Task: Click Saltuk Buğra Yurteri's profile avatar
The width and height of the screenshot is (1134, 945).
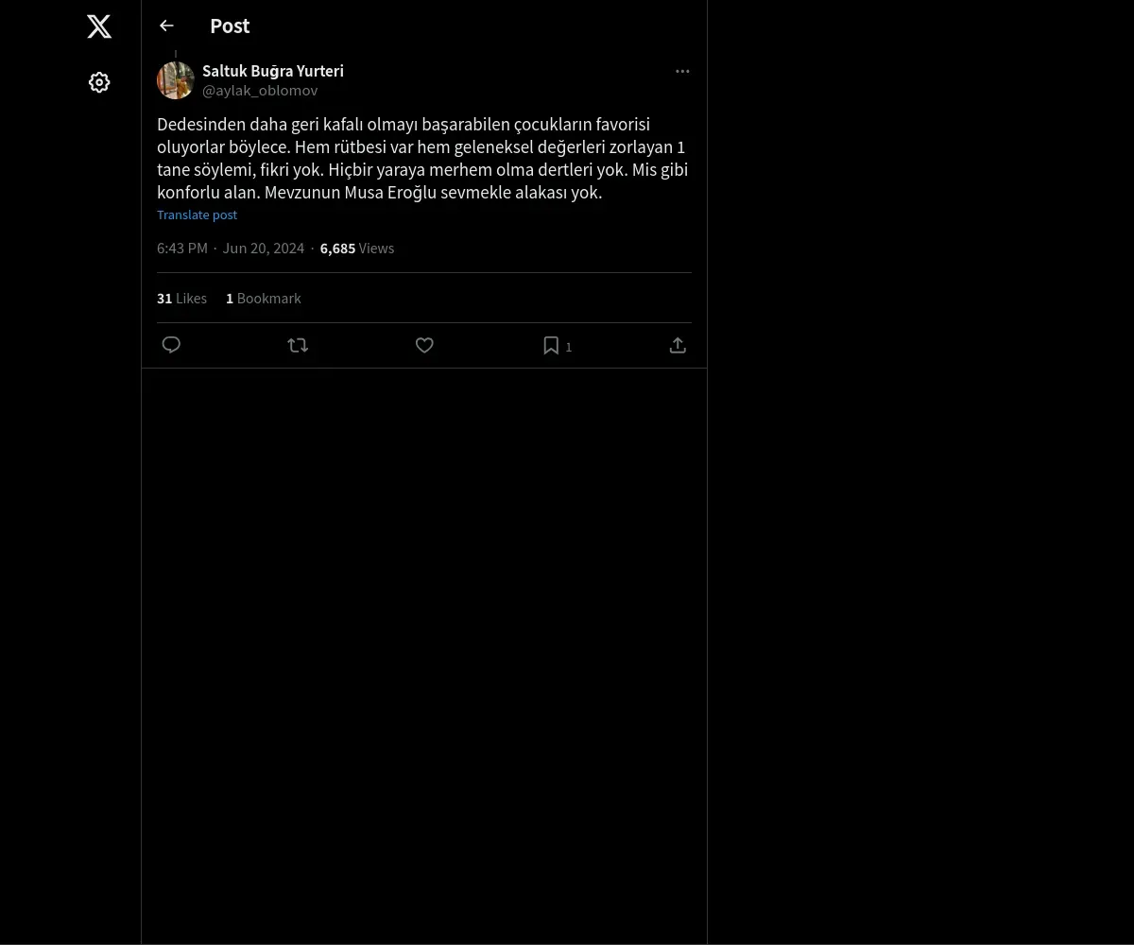Action: click(176, 80)
